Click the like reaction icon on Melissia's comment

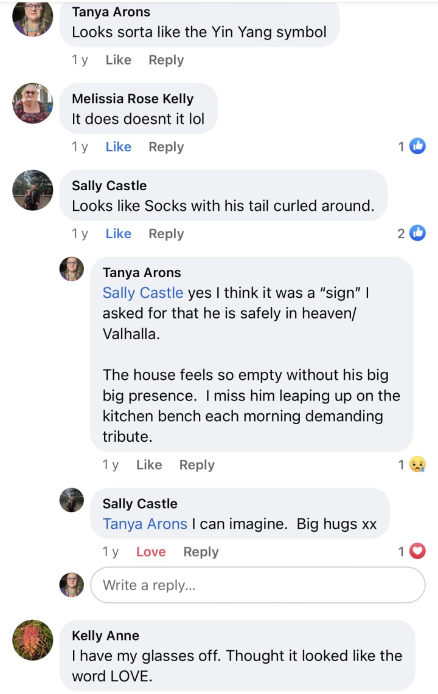coord(417,146)
